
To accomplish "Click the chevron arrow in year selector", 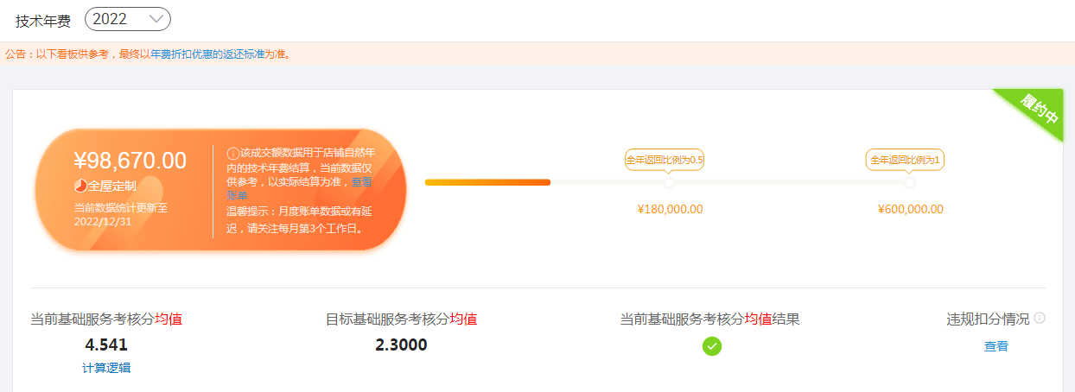I will [156, 18].
